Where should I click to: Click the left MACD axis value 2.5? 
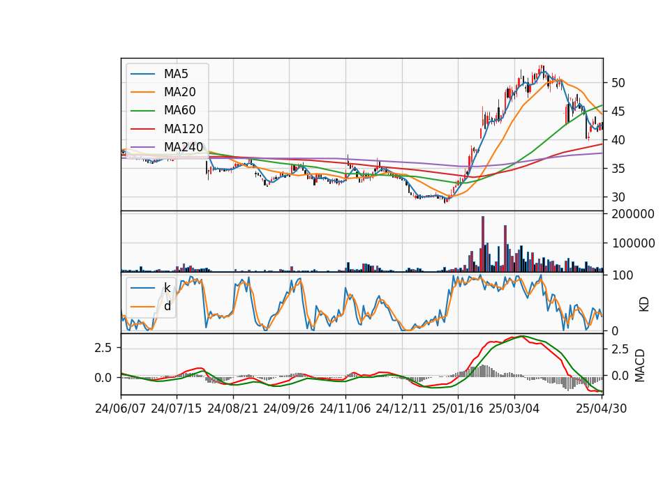pyautogui.click(x=103, y=348)
